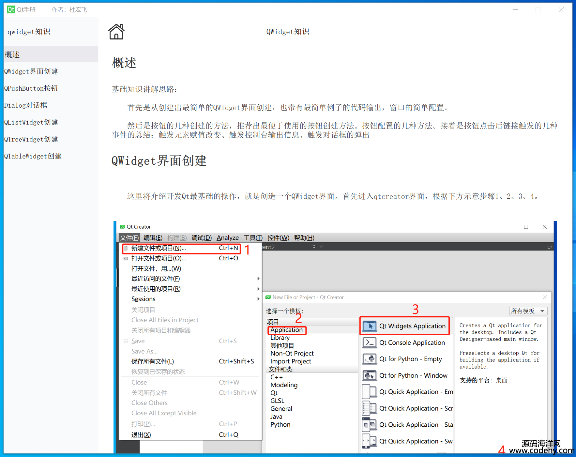Select Java under 文件和类
This screenshot has width=576, height=457.
click(276, 417)
